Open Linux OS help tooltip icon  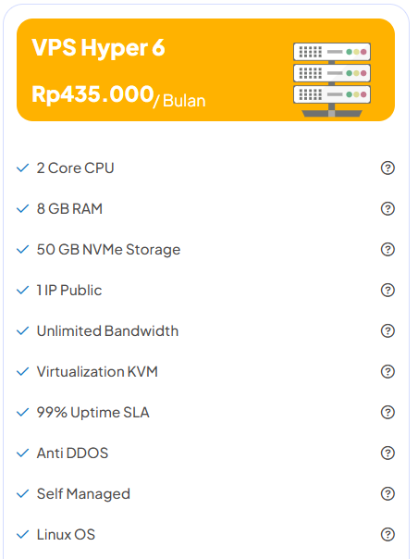tap(387, 534)
